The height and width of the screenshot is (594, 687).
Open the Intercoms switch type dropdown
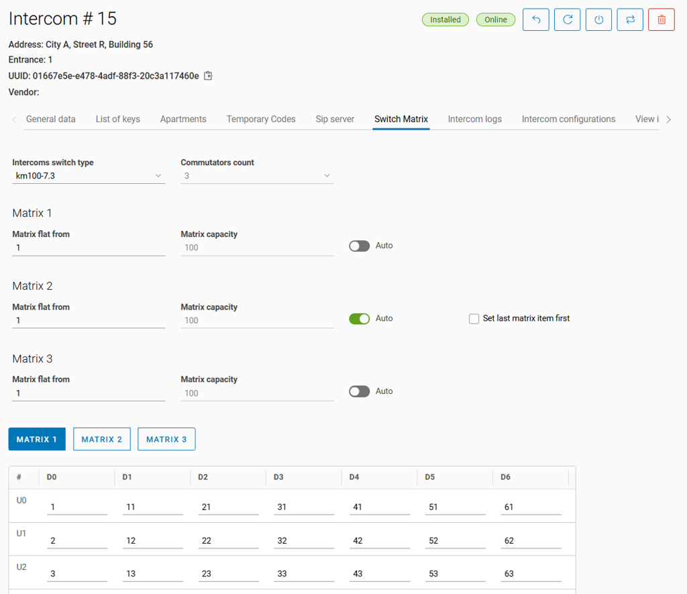click(x=89, y=176)
